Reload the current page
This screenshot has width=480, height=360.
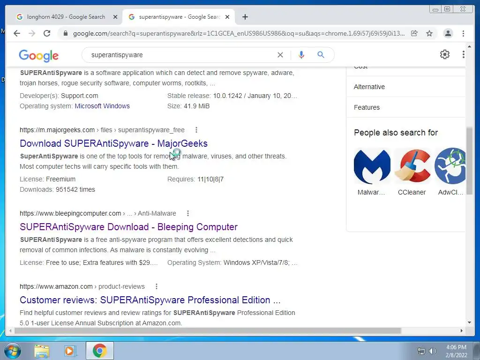pyautogui.click(x=47, y=33)
